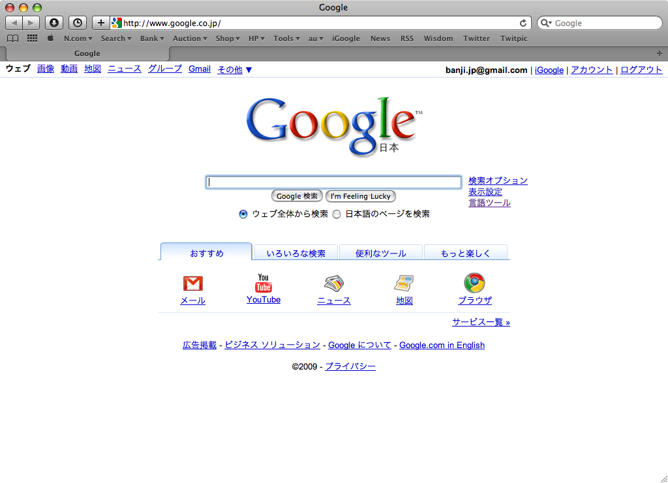Switch to the 便利なツール tab
The image size is (668, 483).
[x=380, y=253]
